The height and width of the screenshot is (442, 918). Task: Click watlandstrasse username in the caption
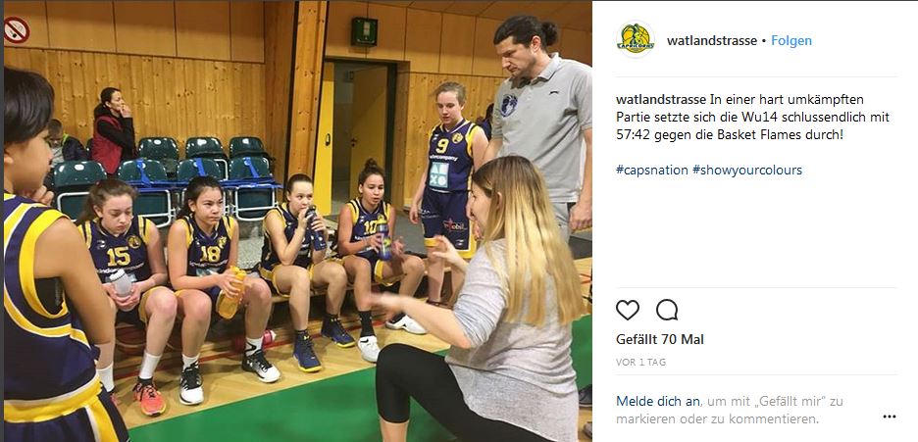point(661,99)
